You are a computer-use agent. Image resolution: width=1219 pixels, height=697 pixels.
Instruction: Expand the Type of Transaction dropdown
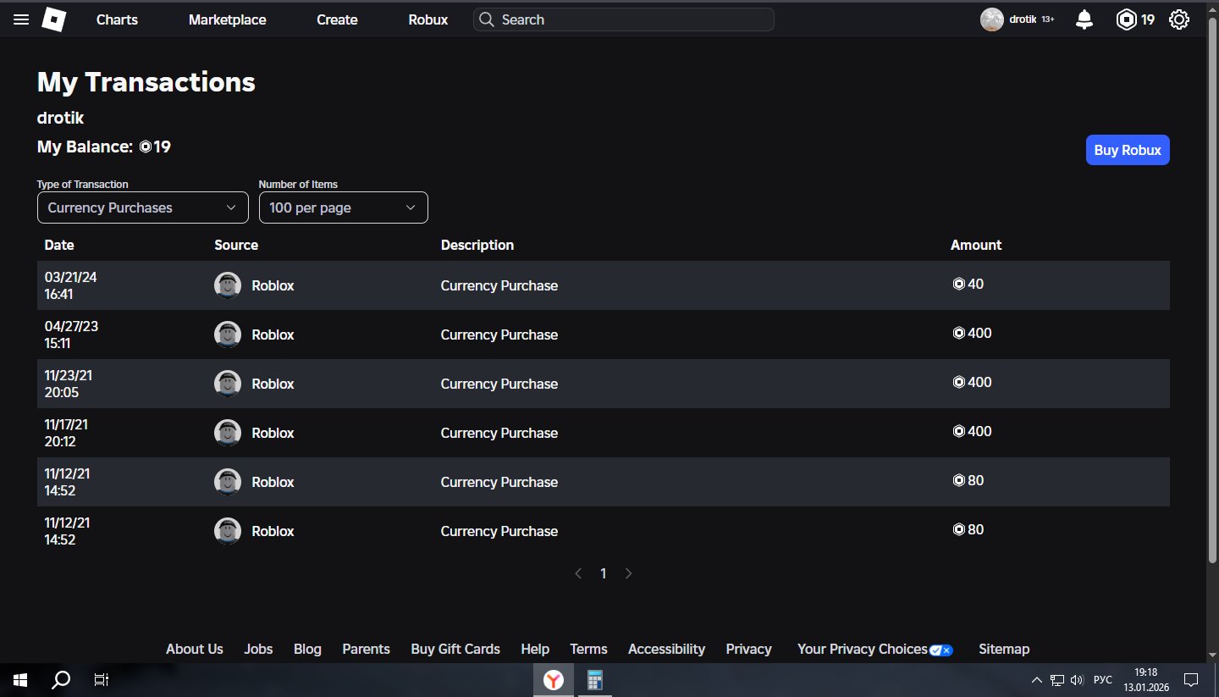tap(143, 207)
